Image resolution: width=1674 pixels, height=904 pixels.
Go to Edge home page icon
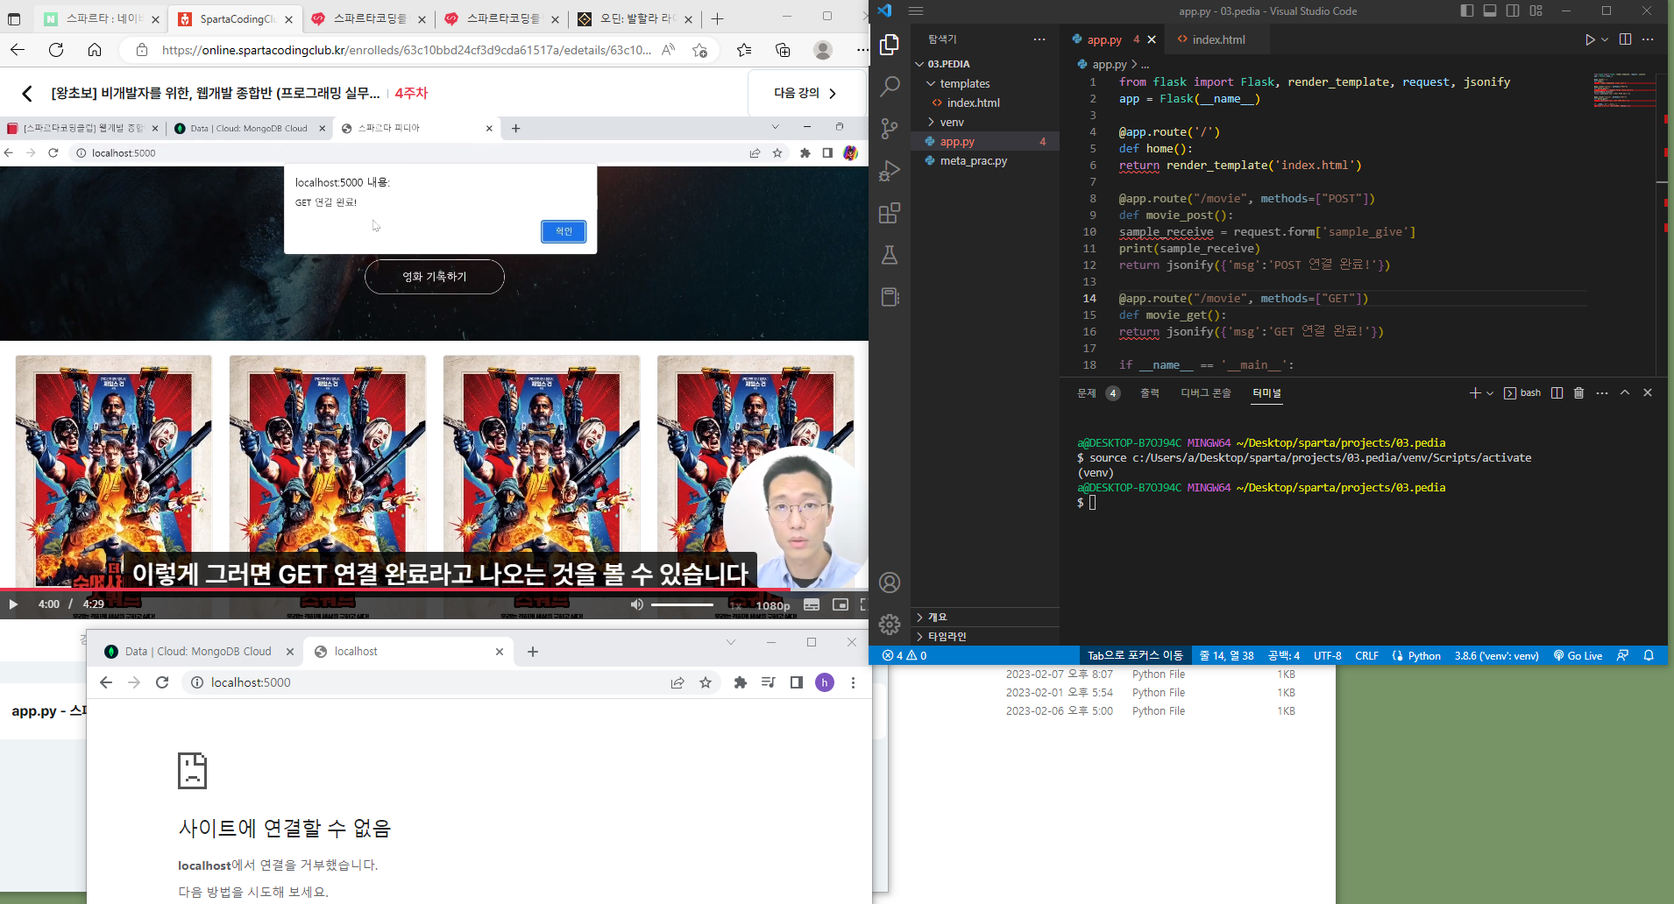(x=95, y=50)
